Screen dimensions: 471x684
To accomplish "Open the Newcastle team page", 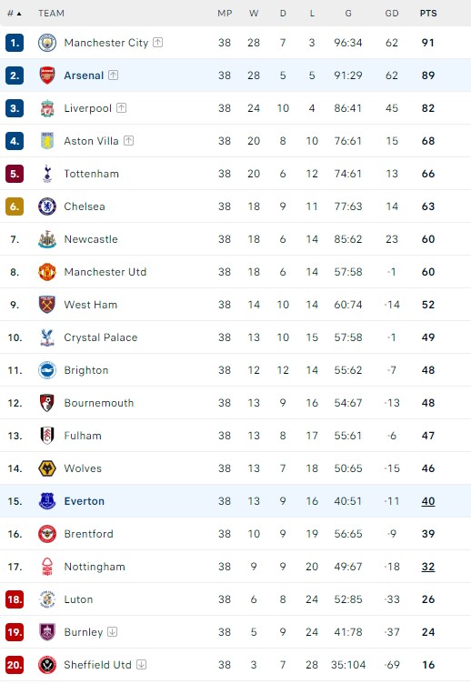I will 91,239.
